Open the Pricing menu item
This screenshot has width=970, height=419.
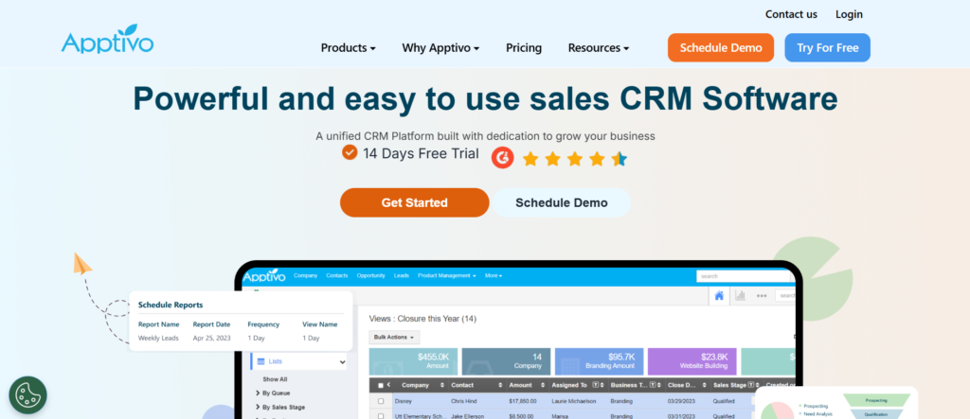[x=524, y=48]
